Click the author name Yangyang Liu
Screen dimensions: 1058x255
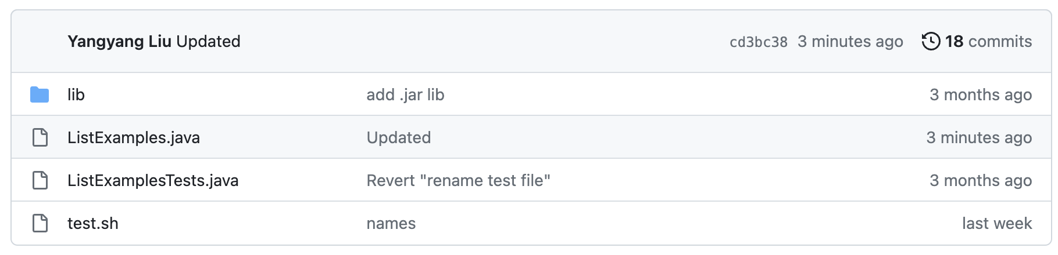[119, 41]
